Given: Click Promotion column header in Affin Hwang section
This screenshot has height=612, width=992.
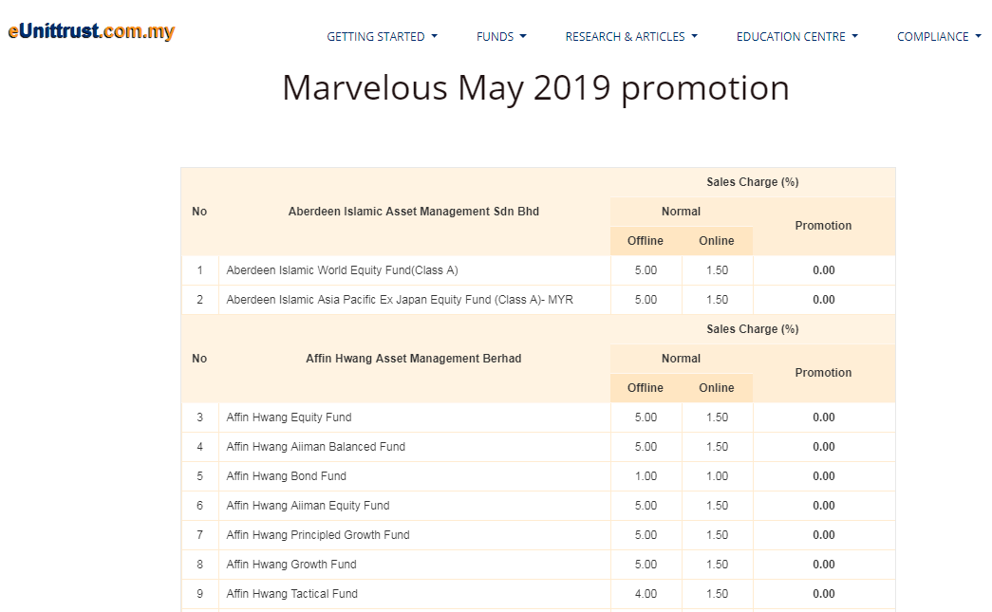Looking at the screenshot, I should click(x=823, y=372).
